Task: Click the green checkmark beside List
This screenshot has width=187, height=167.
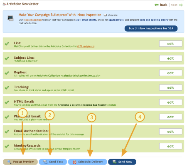Action: point(7,44)
